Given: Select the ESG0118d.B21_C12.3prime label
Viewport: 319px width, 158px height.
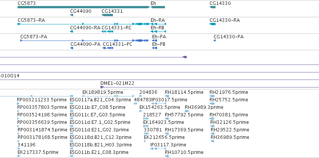Looking at the screenshot, I should pos(100,137).
